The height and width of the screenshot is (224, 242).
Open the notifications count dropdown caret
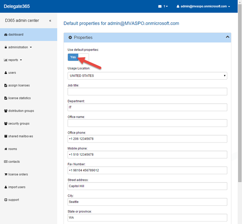[167, 6]
